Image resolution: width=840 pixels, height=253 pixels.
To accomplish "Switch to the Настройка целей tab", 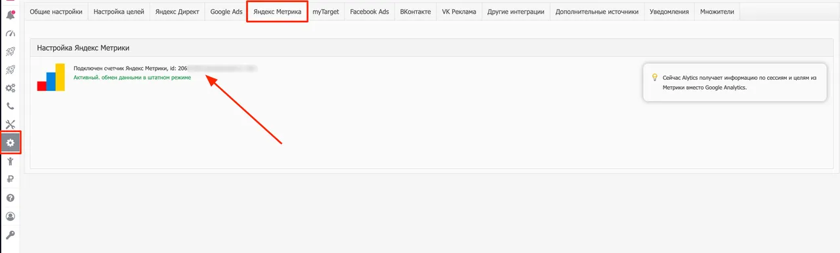I will [119, 12].
